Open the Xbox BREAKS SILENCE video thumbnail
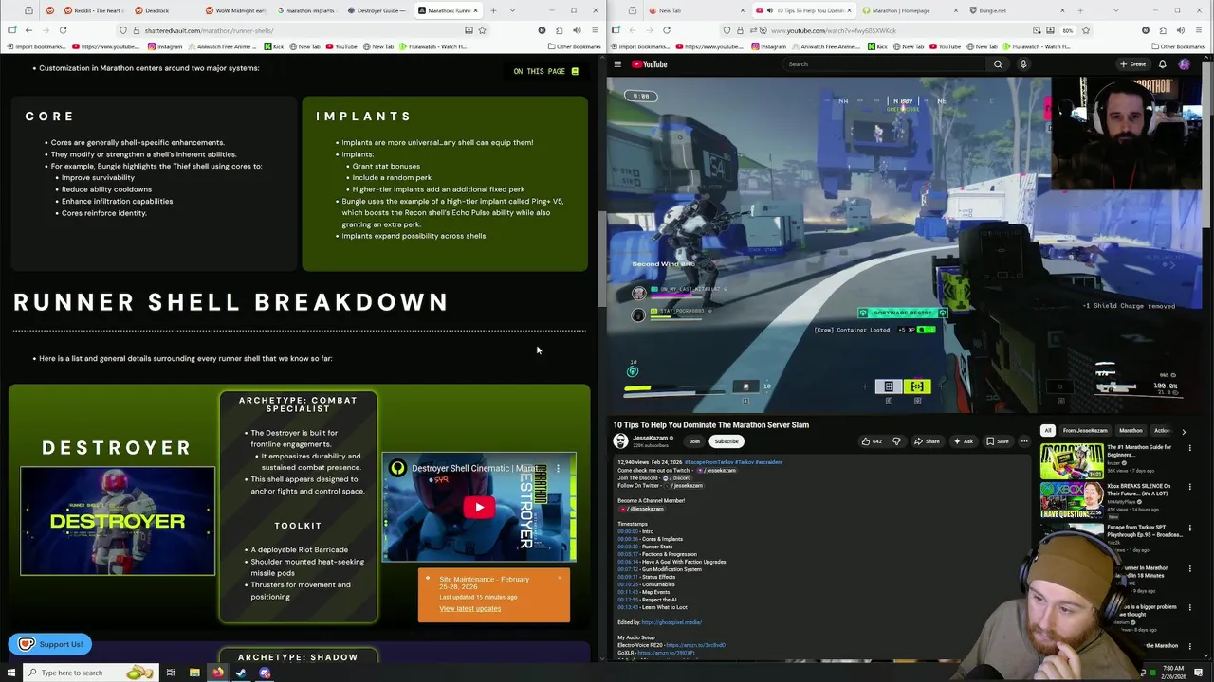Viewport: 1214px width, 682px height. click(x=1072, y=500)
